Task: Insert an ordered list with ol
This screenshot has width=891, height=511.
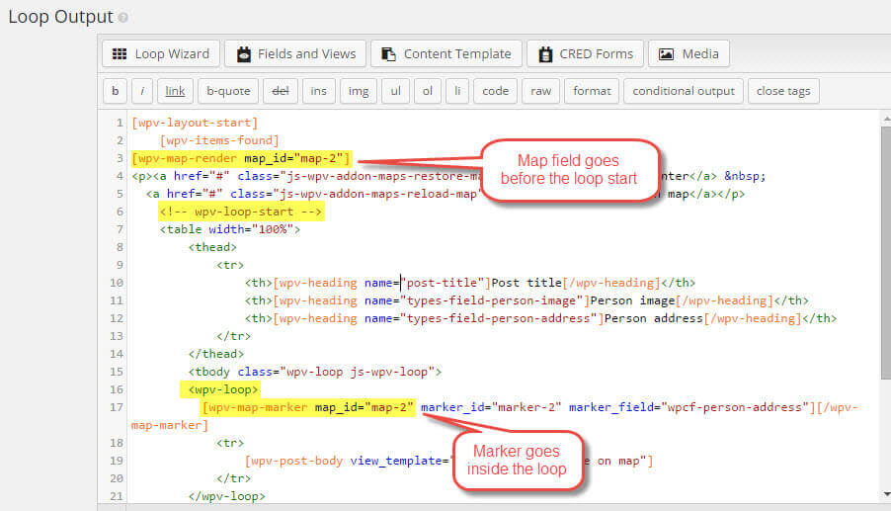Action: click(x=428, y=91)
